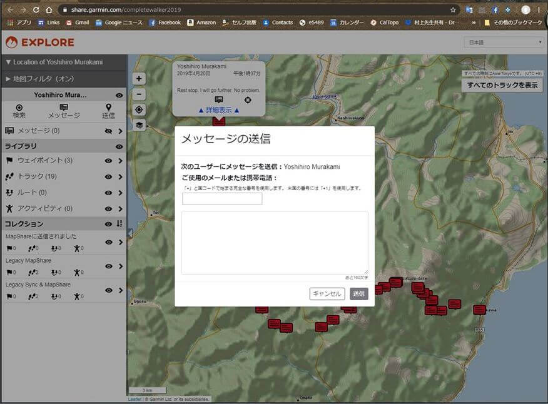The height and width of the screenshot is (404, 548).
Task: Toggle ライブラリ section visibility eye
Action: [119, 146]
